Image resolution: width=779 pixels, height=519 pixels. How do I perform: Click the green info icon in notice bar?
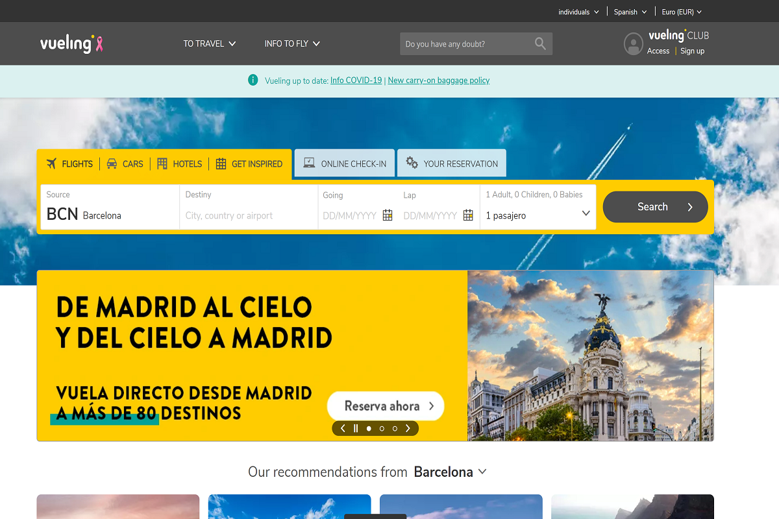(253, 80)
